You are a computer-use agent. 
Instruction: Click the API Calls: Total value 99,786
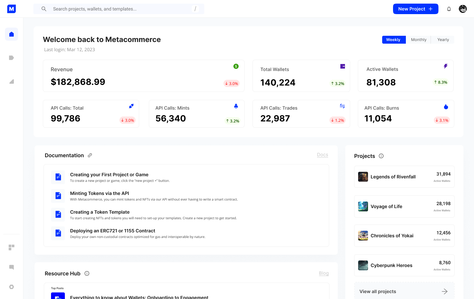coord(66,118)
